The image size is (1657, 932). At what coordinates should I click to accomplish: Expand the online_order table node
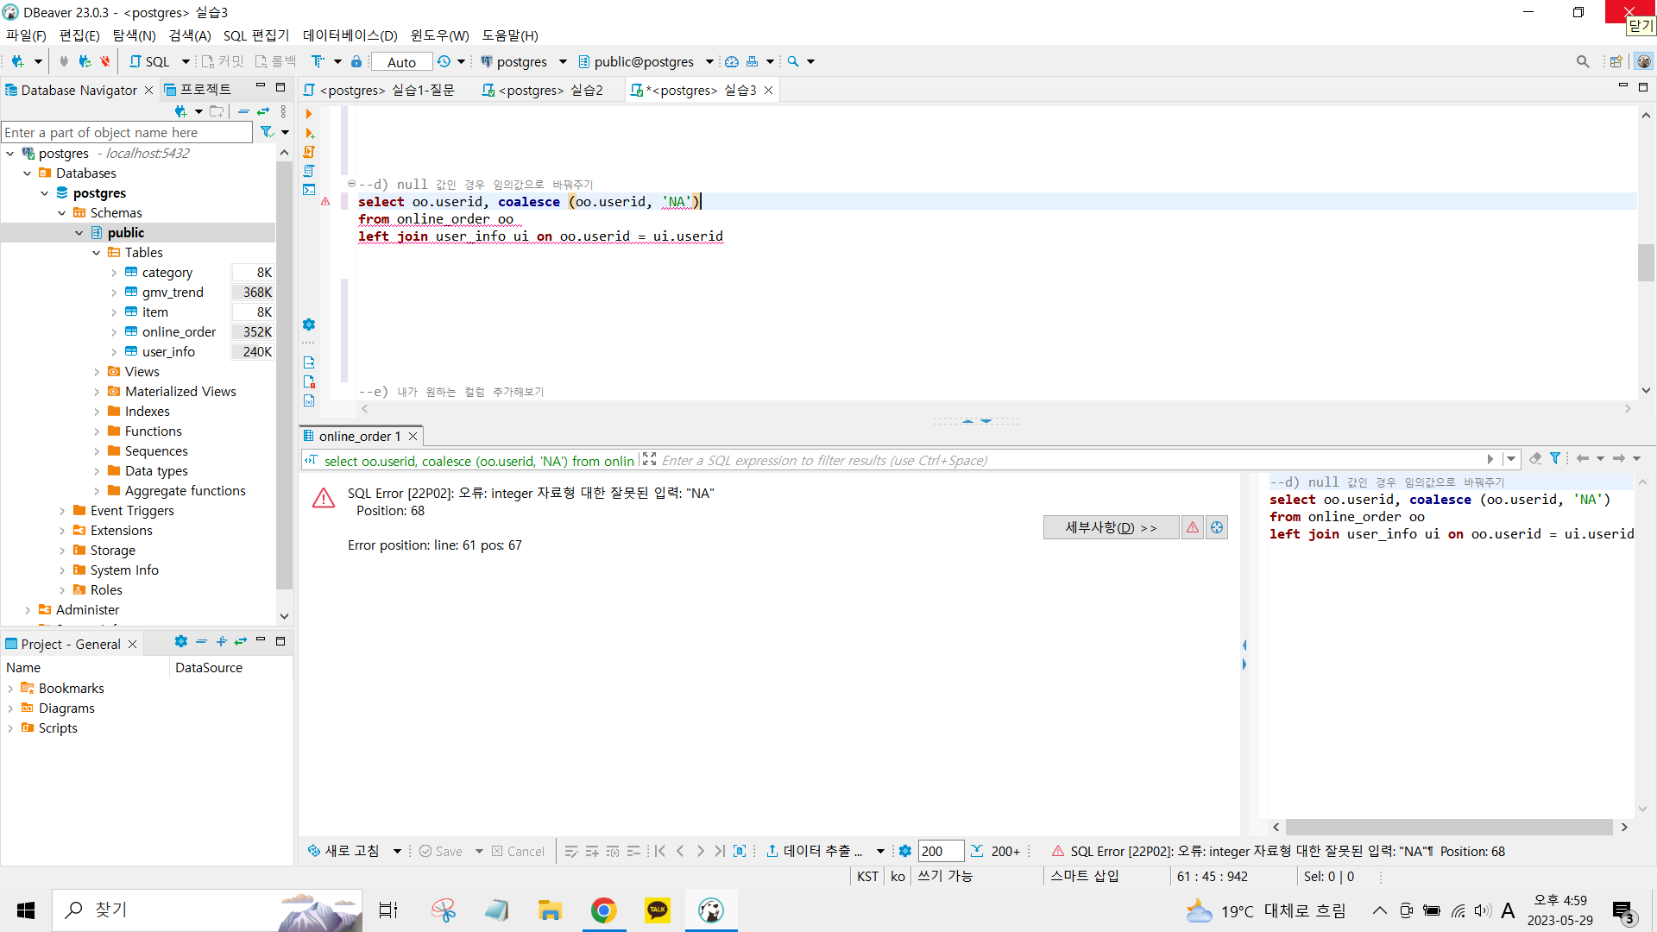click(114, 332)
